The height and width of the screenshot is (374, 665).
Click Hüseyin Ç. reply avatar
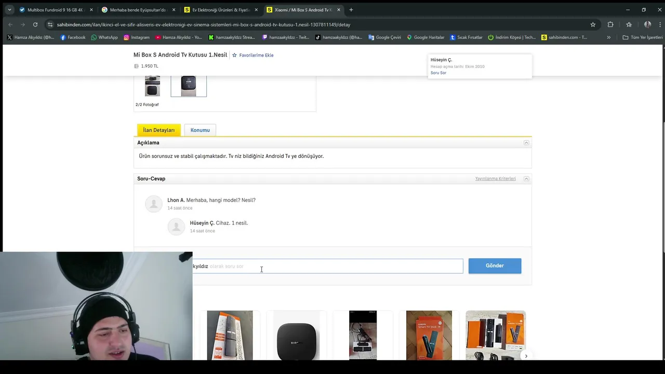click(176, 227)
